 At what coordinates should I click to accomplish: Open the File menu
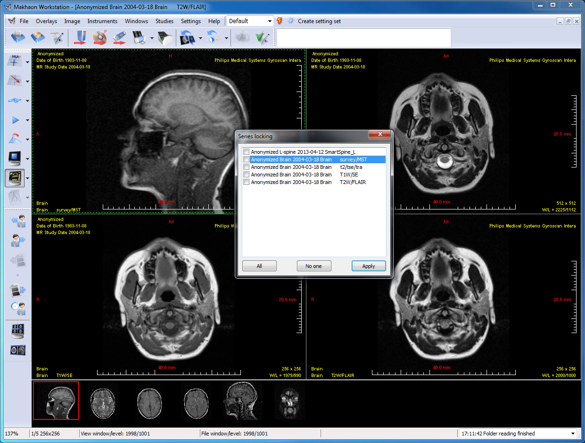24,21
